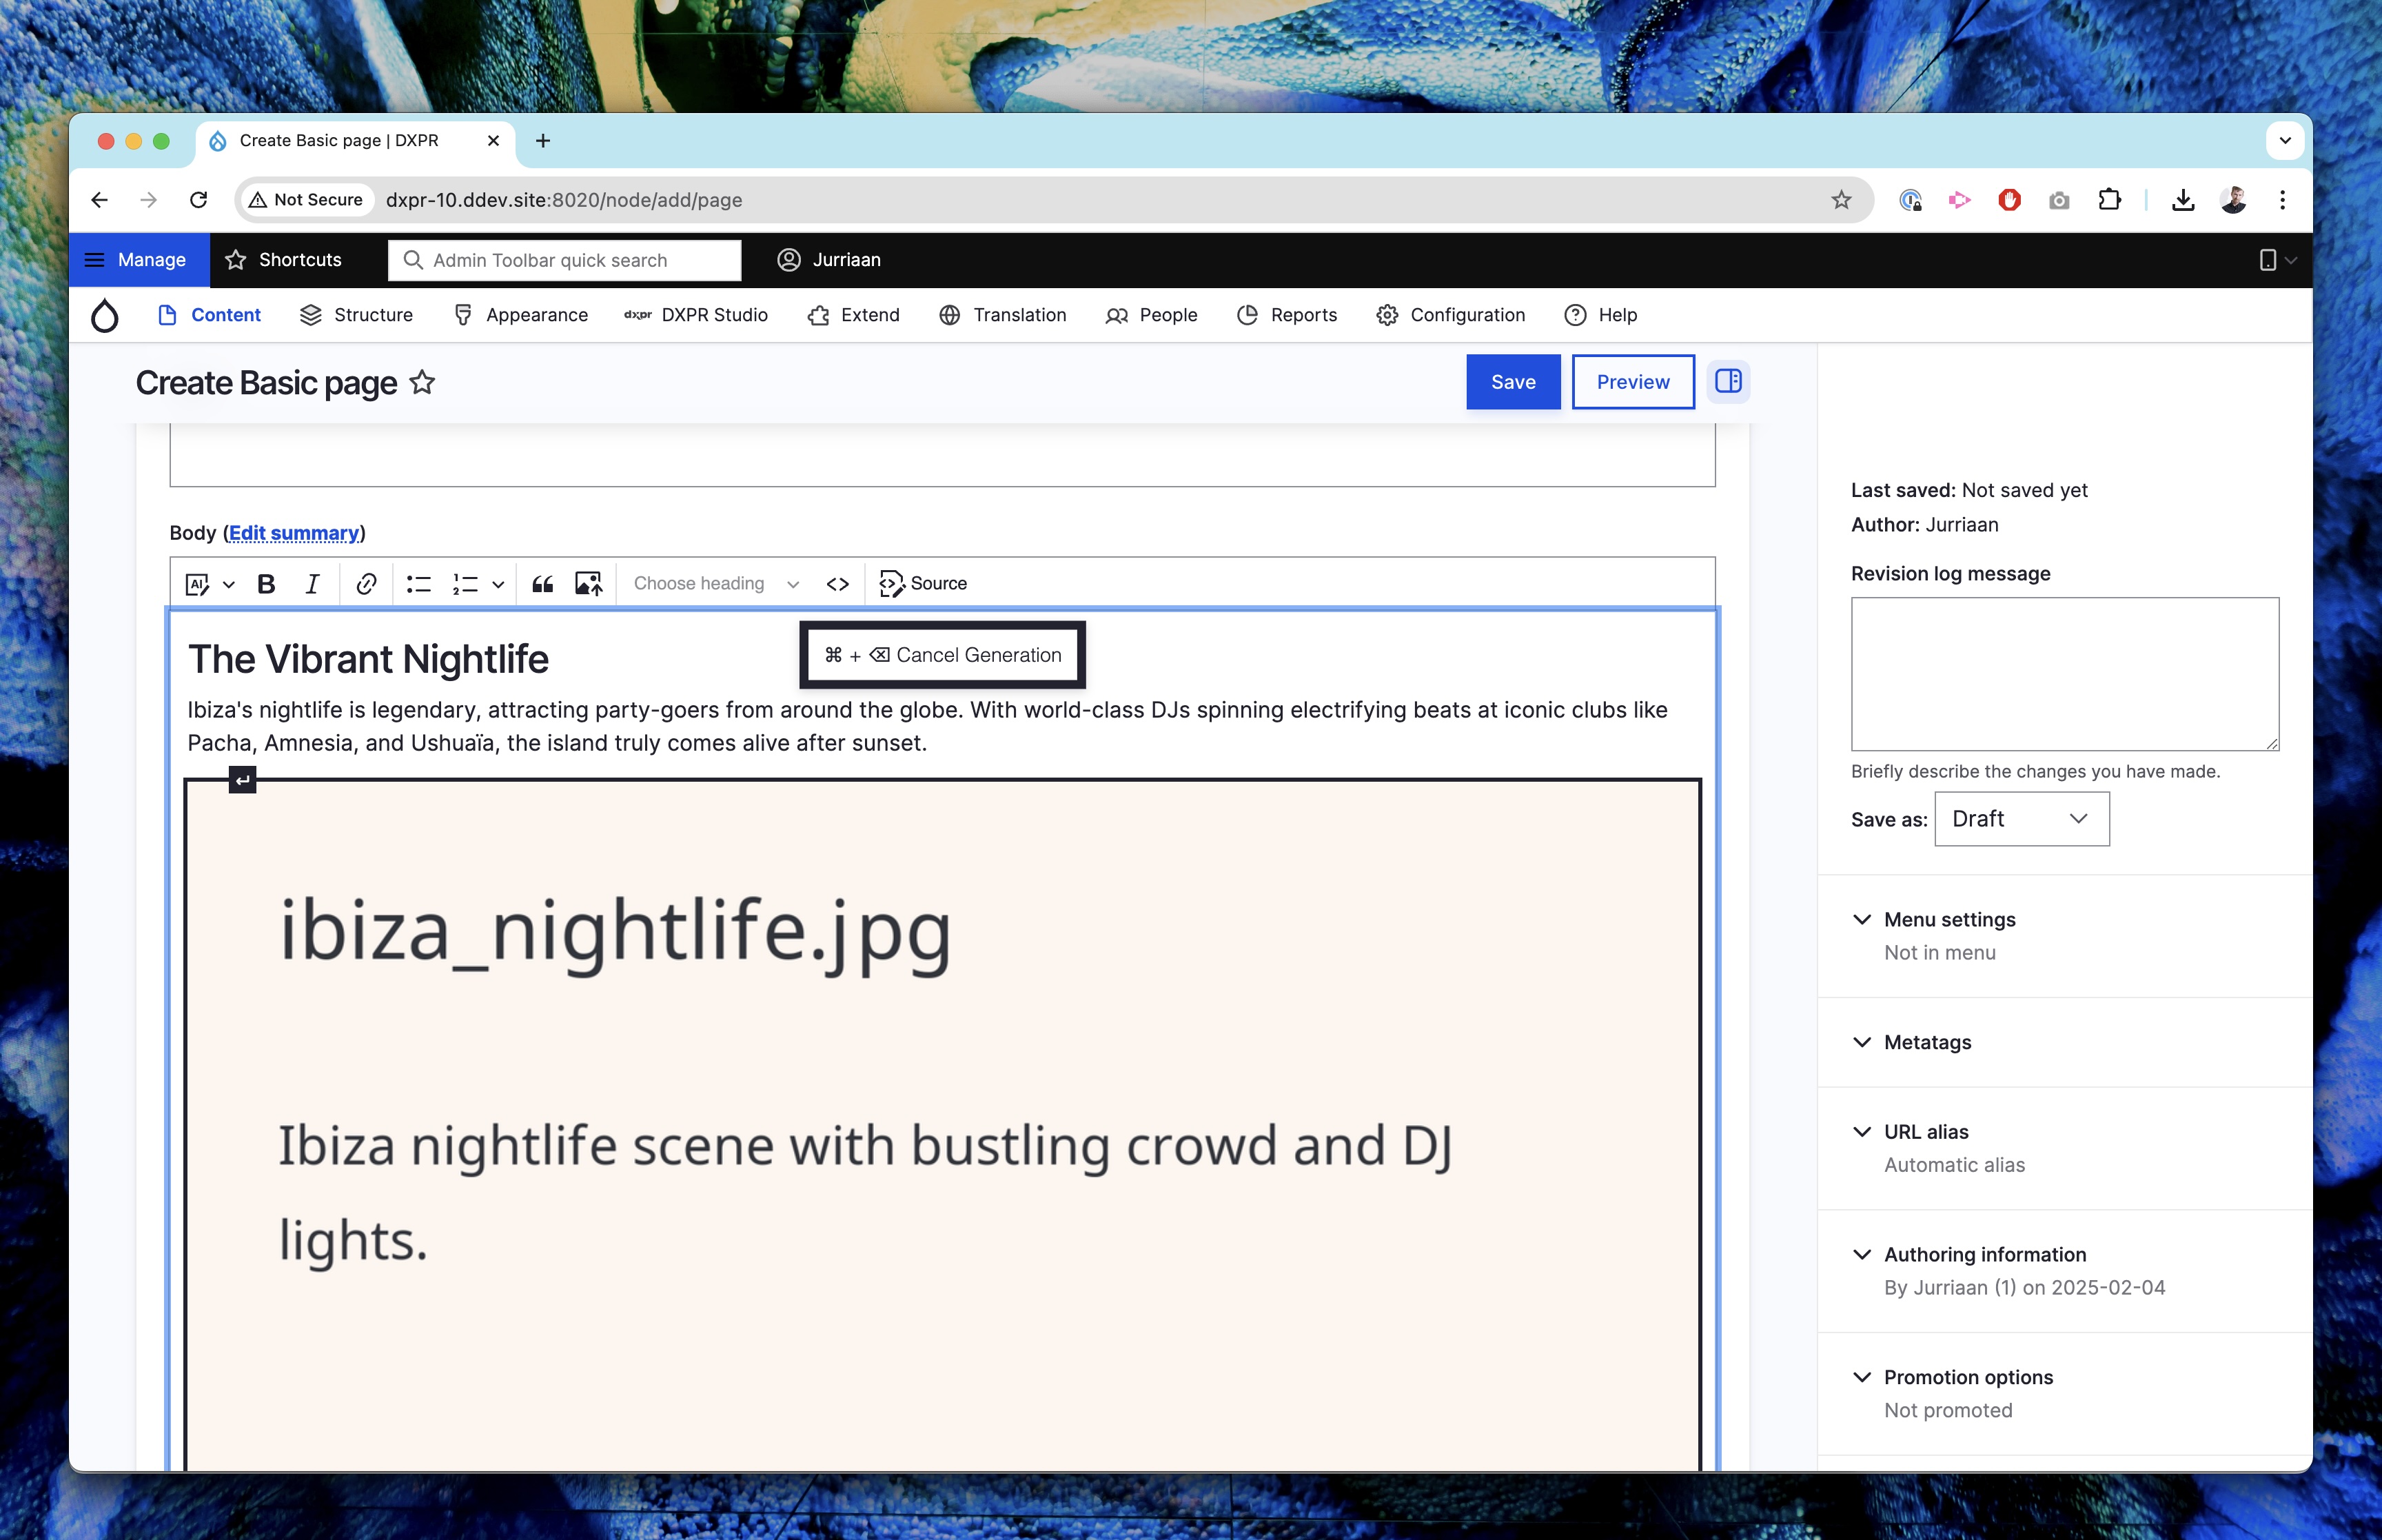
Task: Insert a link using the toolbar icon
Action: tap(365, 583)
